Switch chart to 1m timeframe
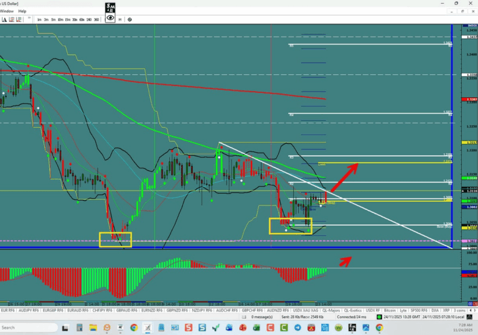This screenshot has height=335, width=478. tap(39, 19)
